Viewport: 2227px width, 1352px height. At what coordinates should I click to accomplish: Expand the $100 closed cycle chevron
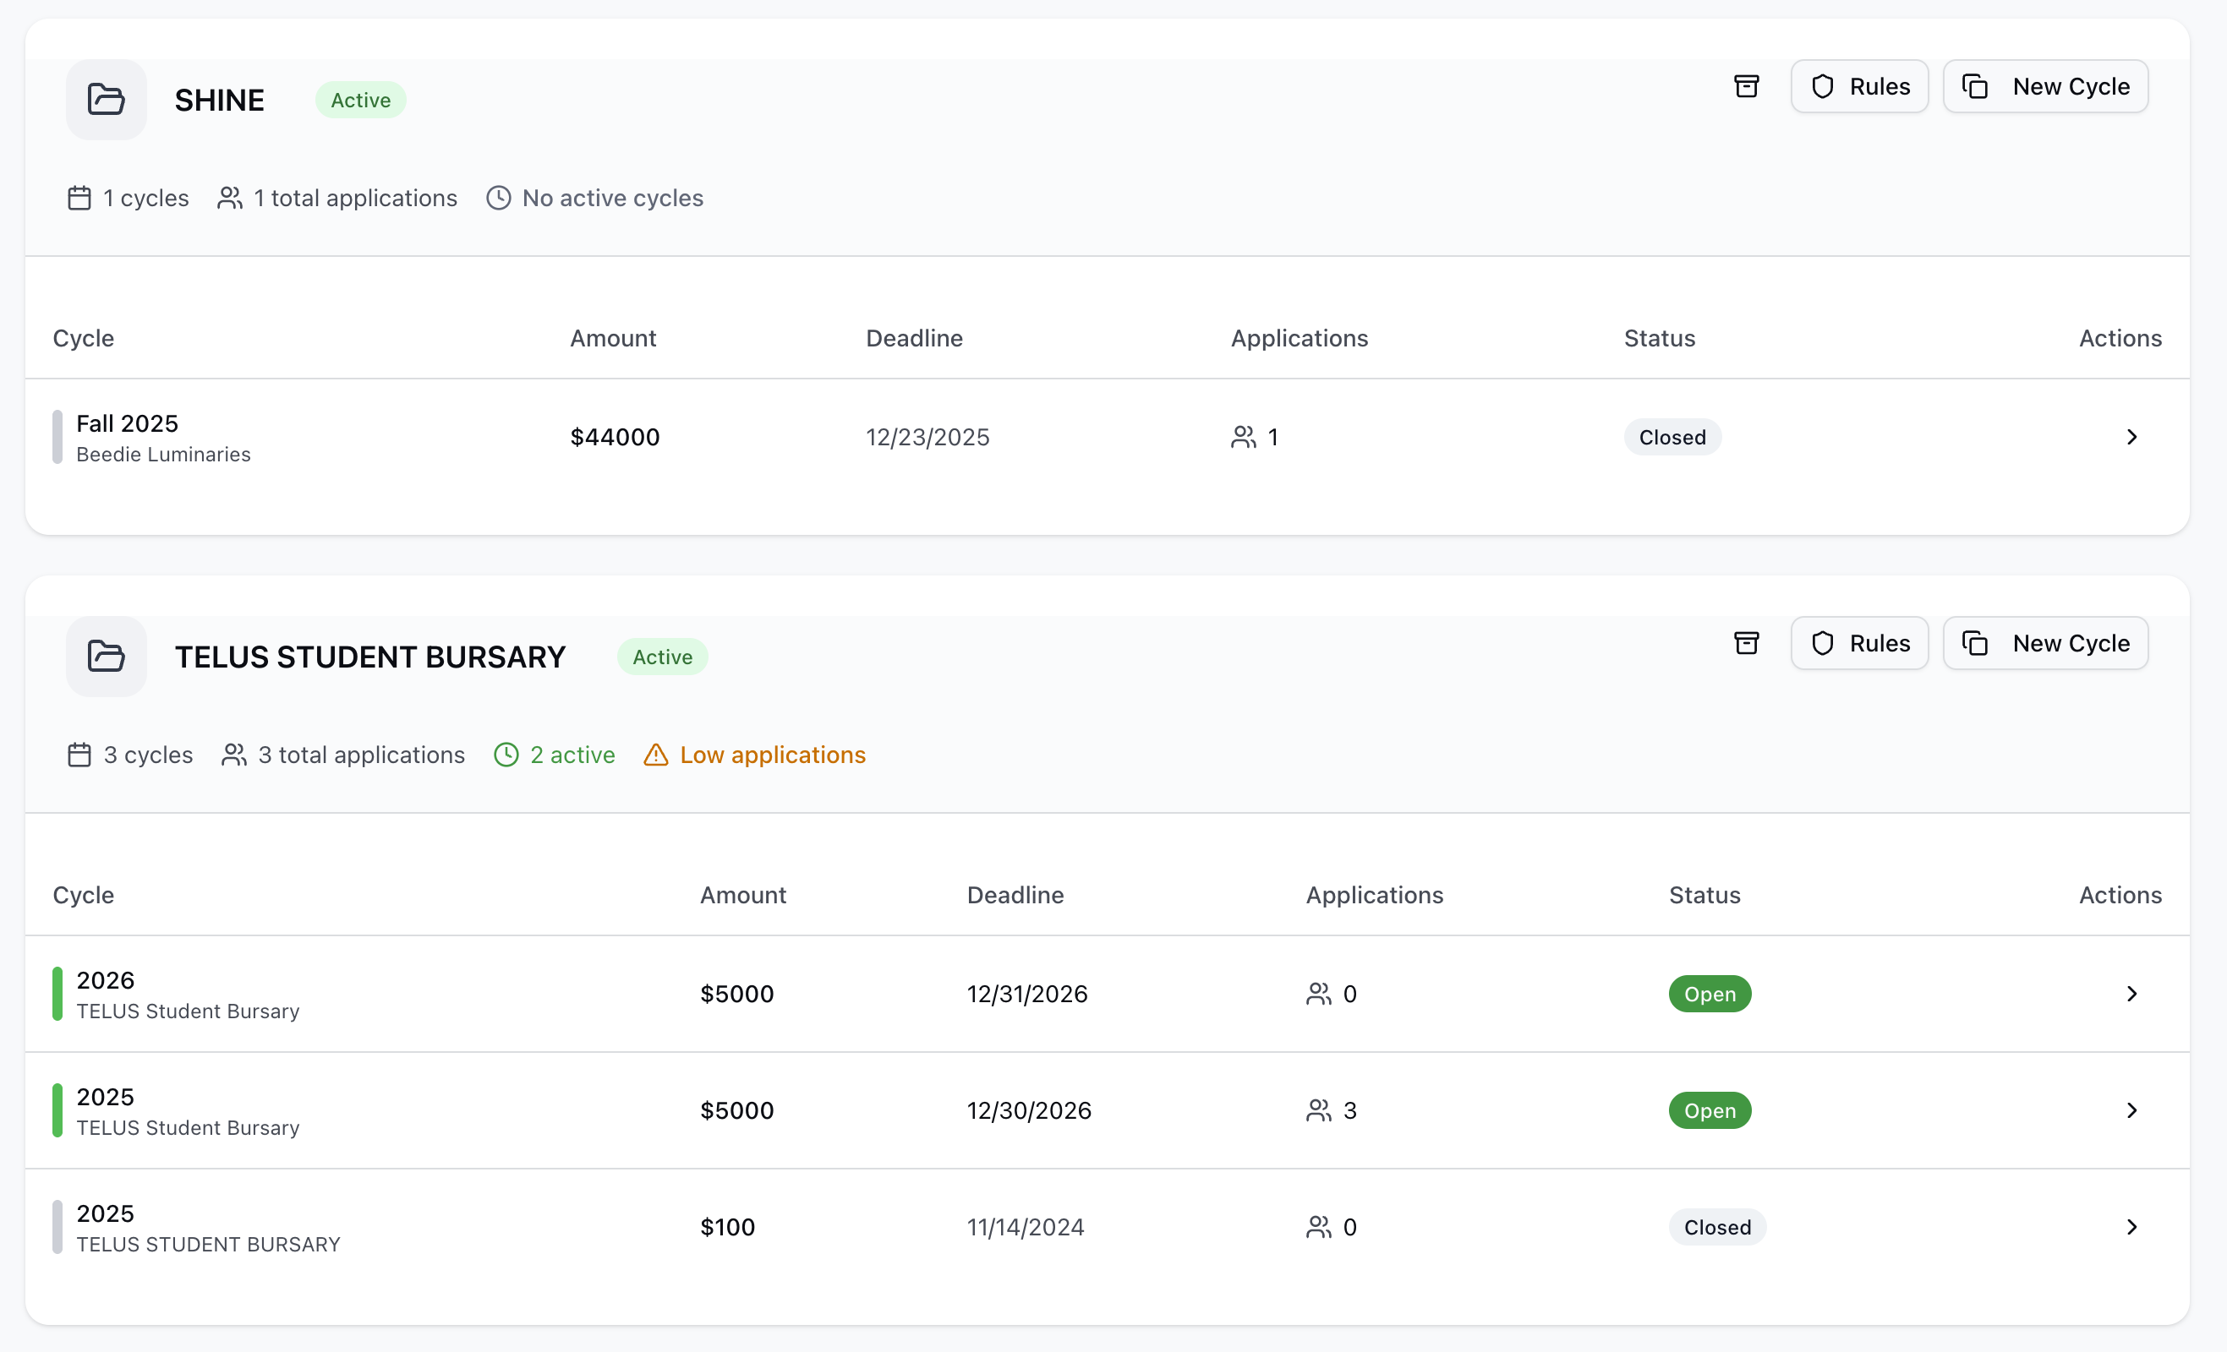(x=2131, y=1226)
